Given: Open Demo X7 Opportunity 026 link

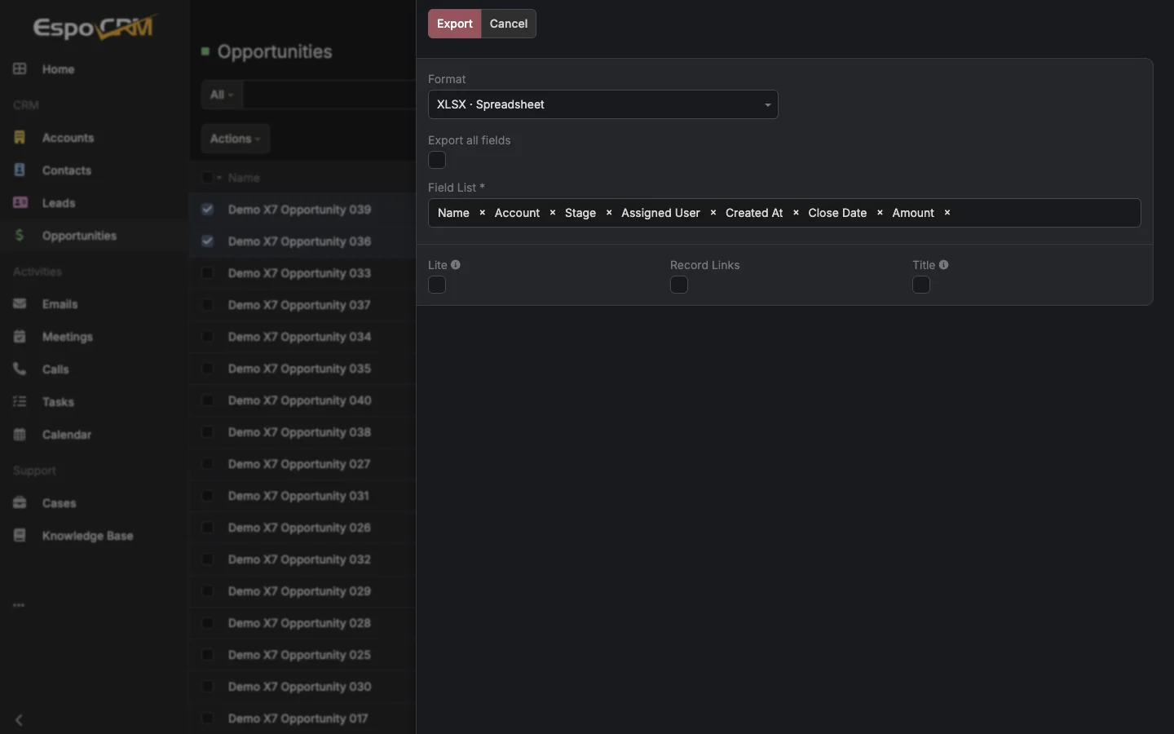Looking at the screenshot, I should 299,528.
